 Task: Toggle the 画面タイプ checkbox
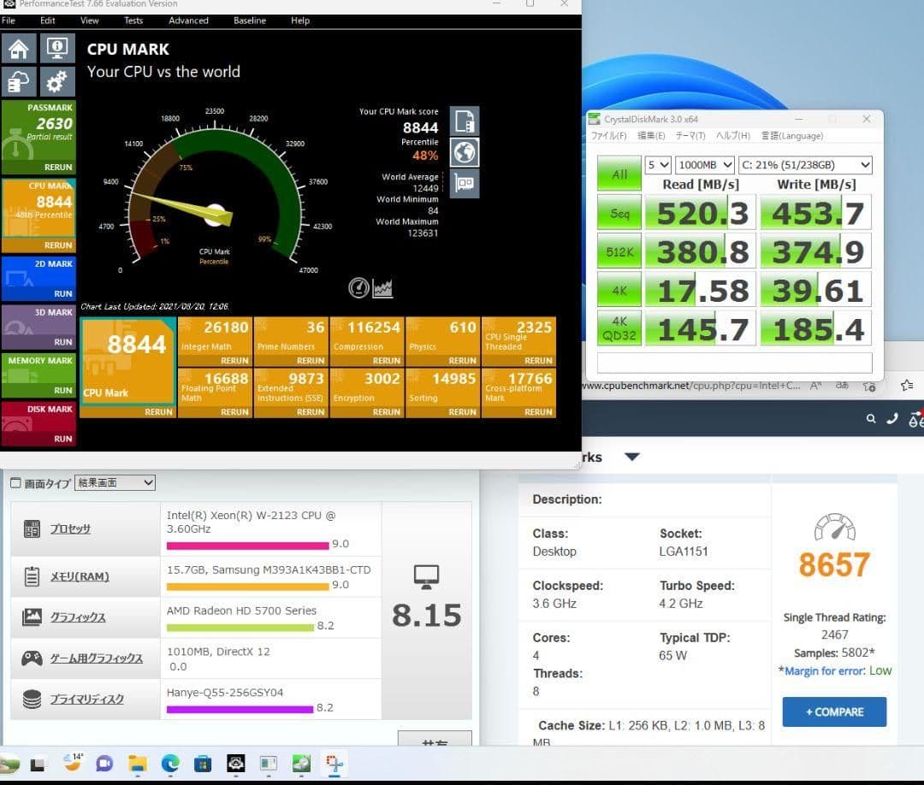(x=15, y=483)
